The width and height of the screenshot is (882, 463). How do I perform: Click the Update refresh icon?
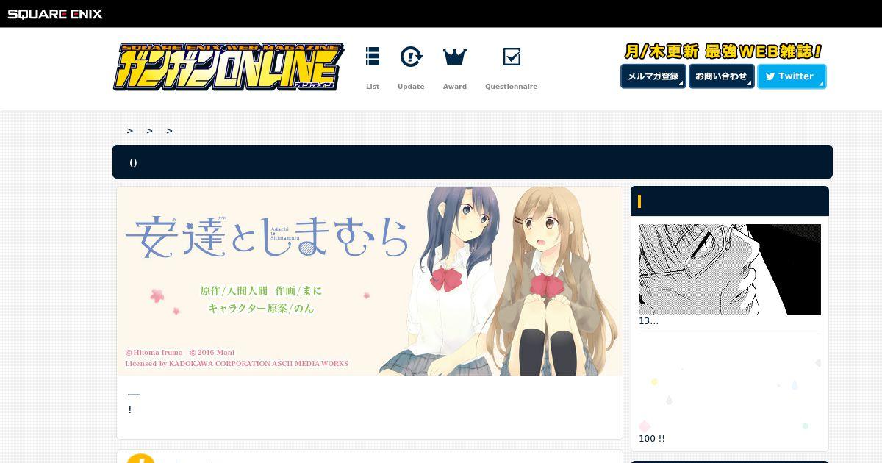tap(411, 57)
